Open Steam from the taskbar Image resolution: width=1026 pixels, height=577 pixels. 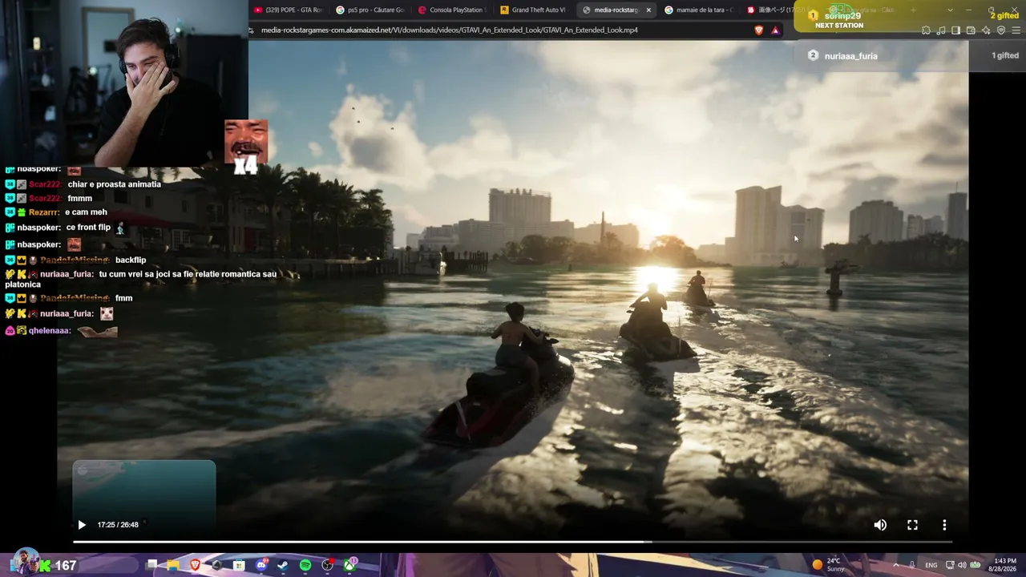coord(283,565)
